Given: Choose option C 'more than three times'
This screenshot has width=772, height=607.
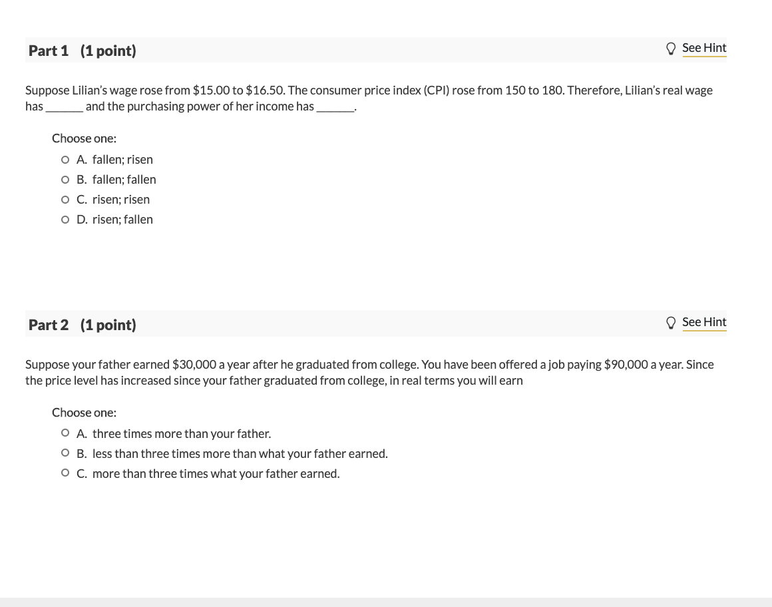Looking at the screenshot, I should coord(65,473).
